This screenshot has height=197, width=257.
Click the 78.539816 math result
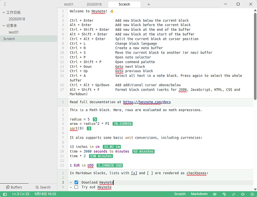click(x=123, y=124)
